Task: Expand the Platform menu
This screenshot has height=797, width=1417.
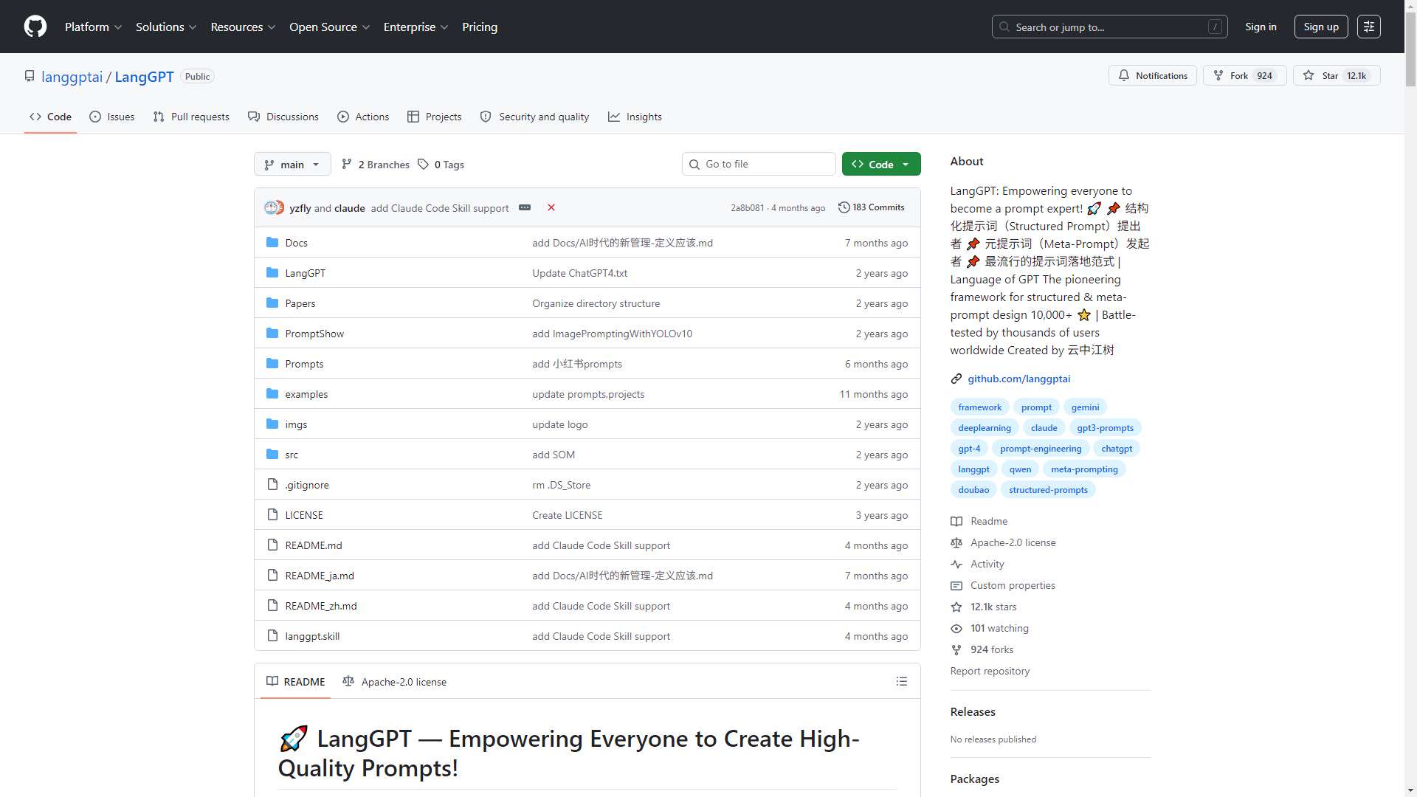Action: coord(93,27)
